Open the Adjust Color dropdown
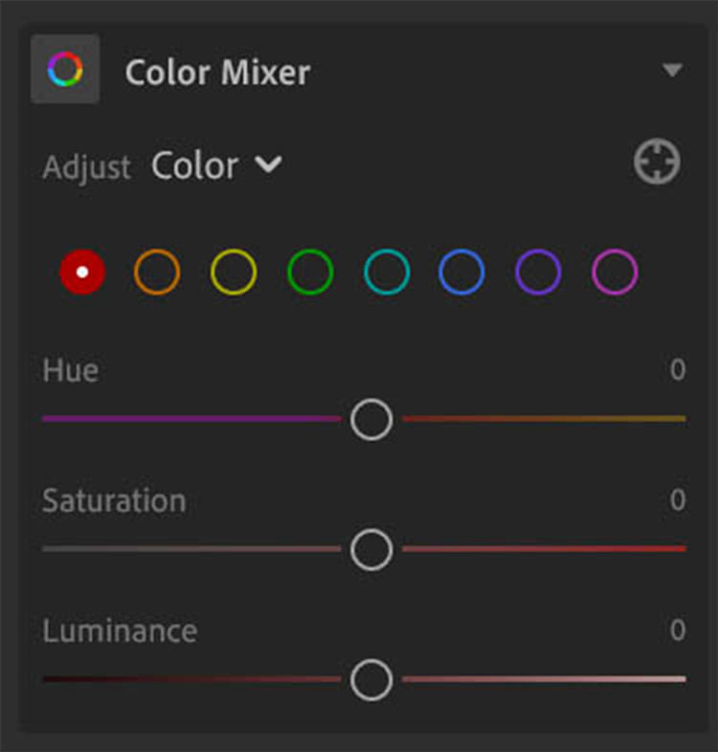The image size is (718, 752). pyautogui.click(x=216, y=166)
